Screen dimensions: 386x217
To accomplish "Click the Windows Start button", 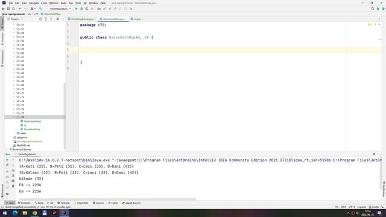I will pos(5,213).
